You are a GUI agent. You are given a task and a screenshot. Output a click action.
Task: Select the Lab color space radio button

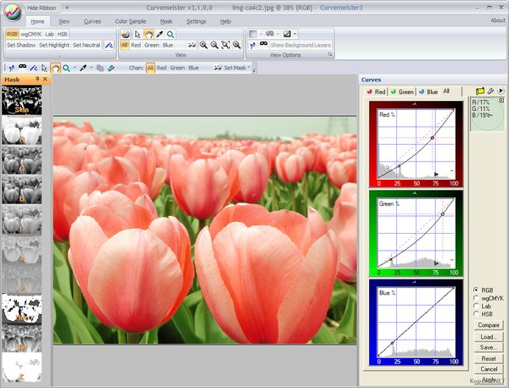click(x=476, y=306)
